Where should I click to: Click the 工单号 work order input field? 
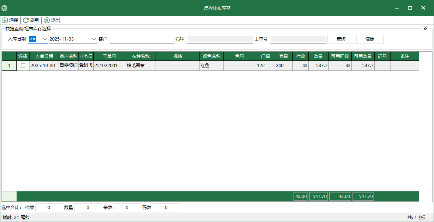coord(298,39)
